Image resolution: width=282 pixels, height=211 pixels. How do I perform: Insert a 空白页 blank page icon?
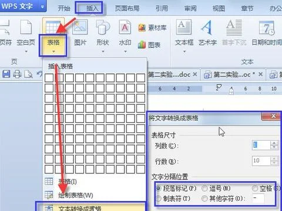[x=26, y=27]
